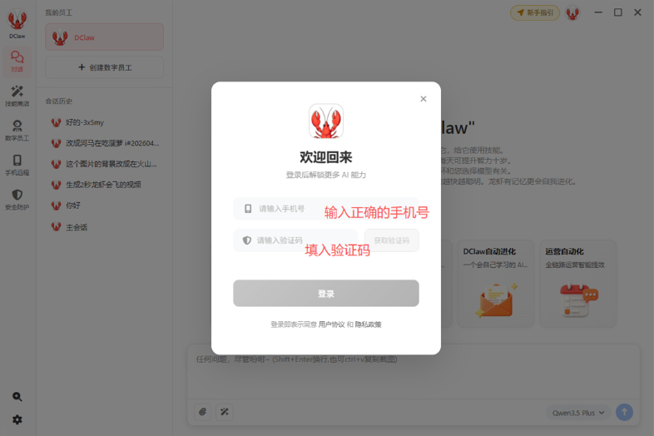The height and width of the screenshot is (436, 654).
Task: Click the verification code input field
Action: point(295,240)
